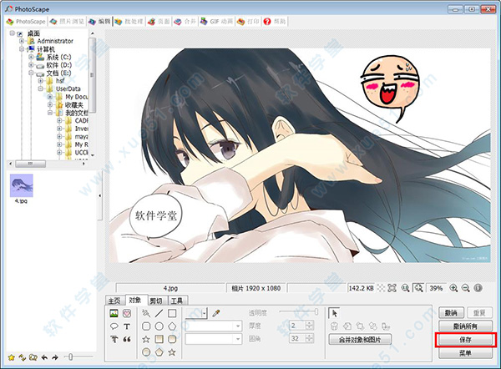Select the circle outline tool
The height and width of the screenshot is (369, 501).
coord(159,326)
